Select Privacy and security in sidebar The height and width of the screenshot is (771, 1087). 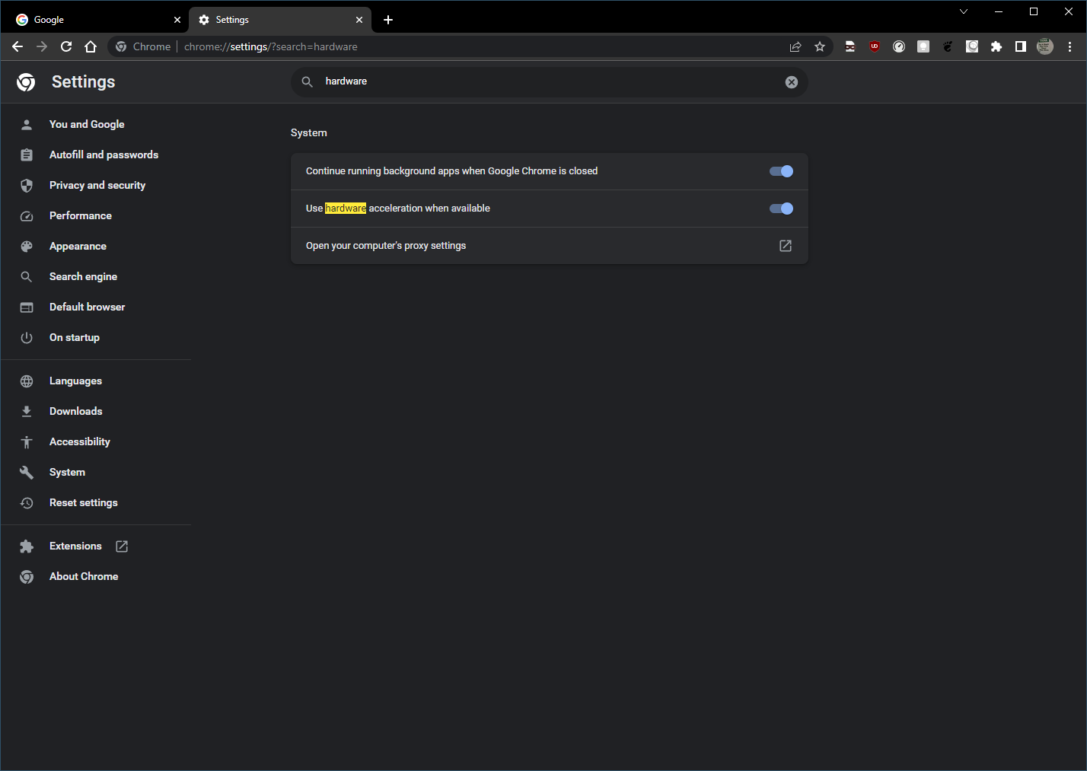(x=97, y=185)
